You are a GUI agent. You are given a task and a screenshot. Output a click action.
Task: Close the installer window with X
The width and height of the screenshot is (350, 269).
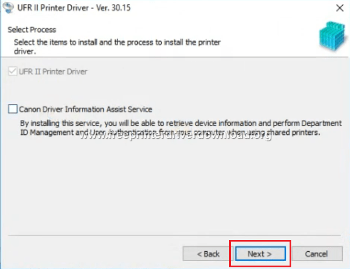tap(340, 8)
